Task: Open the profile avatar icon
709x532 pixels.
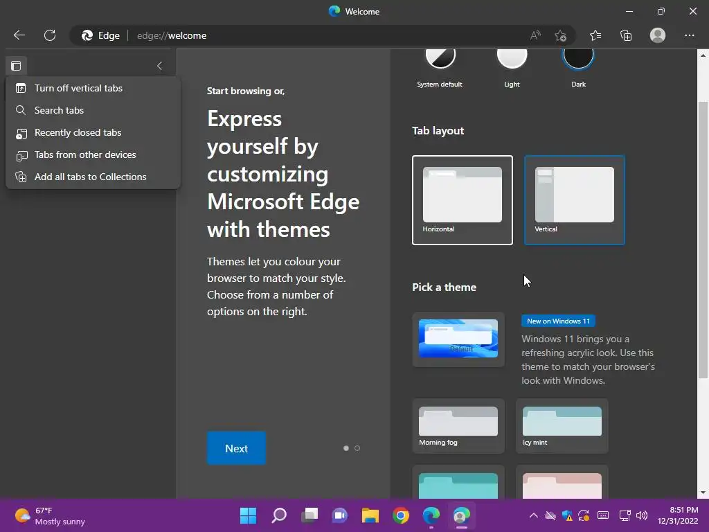Action: (658, 35)
